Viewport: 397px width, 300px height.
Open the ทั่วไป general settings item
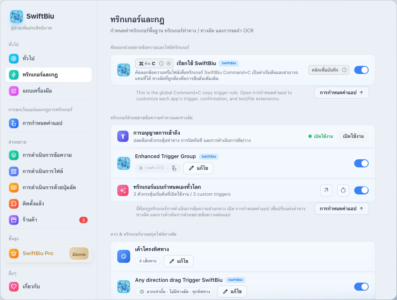coord(49,58)
